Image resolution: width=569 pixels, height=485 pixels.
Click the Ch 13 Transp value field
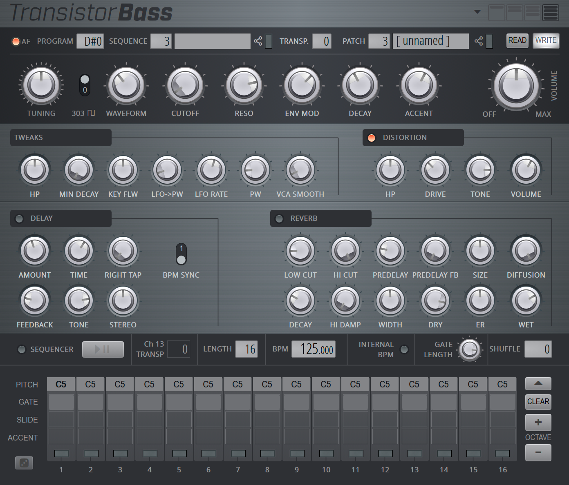click(x=179, y=349)
